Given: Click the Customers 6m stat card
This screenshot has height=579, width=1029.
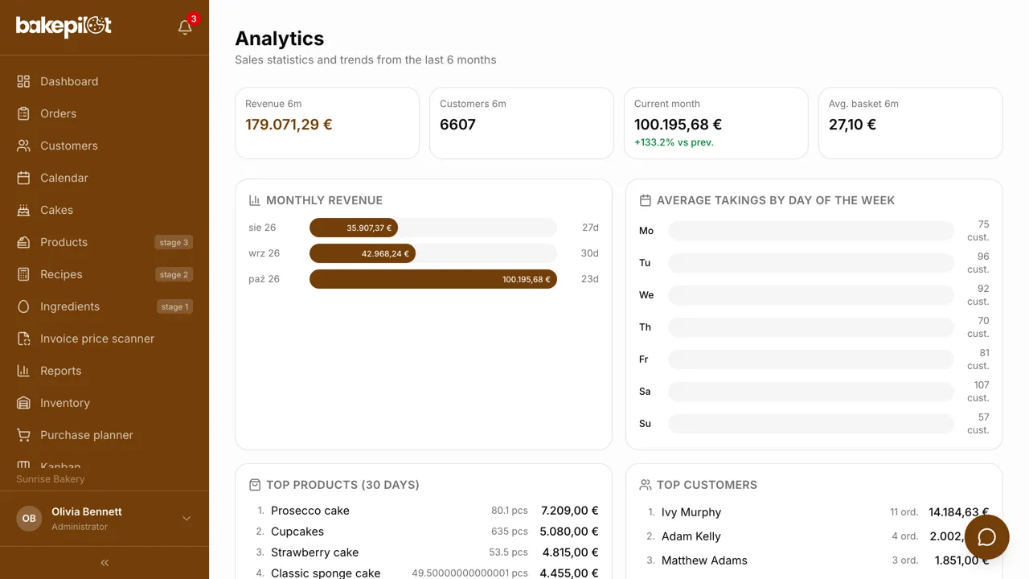Looking at the screenshot, I should point(522,123).
